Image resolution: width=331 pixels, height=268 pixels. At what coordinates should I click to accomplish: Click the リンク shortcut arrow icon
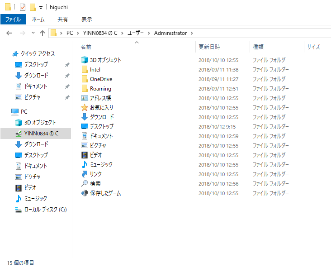pos(85,174)
